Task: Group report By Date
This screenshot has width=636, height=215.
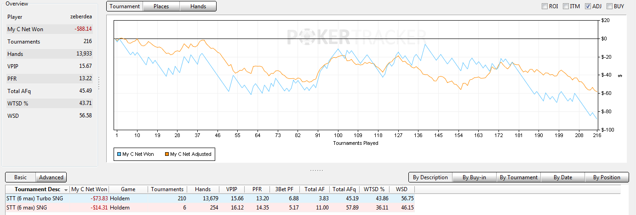Action: point(562,177)
